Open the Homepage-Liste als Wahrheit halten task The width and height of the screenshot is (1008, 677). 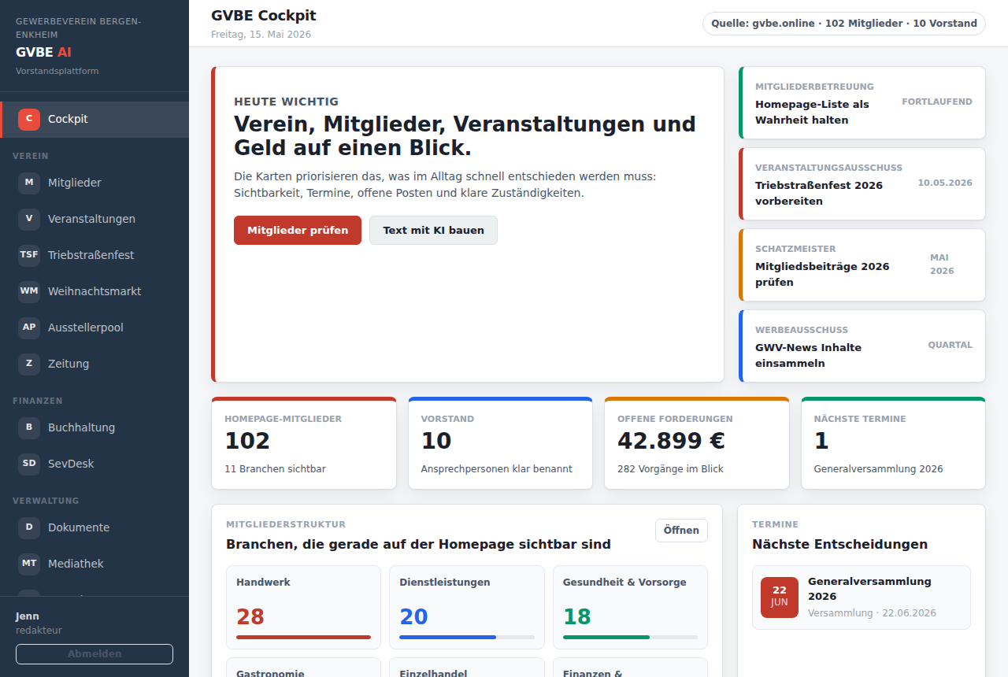tap(862, 103)
